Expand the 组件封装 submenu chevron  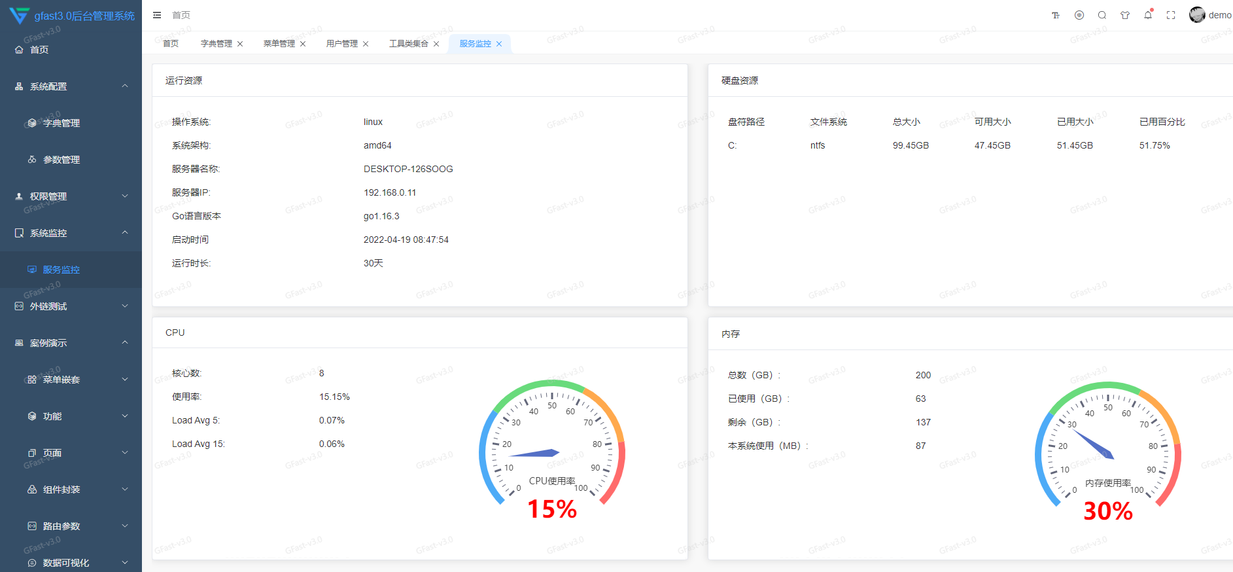click(125, 489)
